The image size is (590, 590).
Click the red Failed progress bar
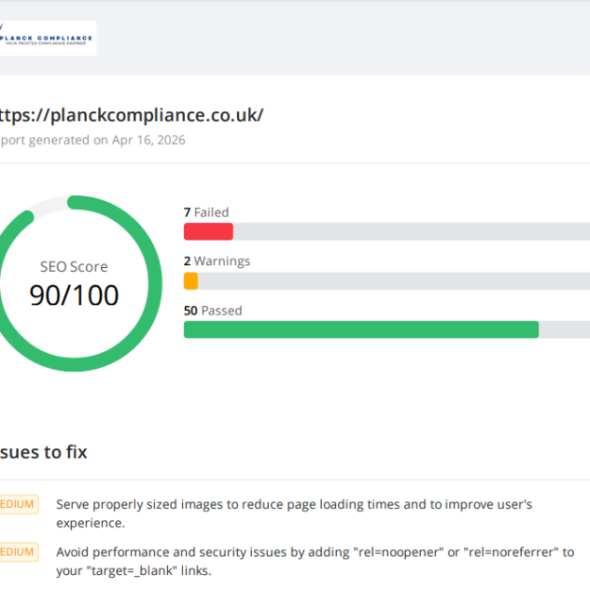coord(209,231)
